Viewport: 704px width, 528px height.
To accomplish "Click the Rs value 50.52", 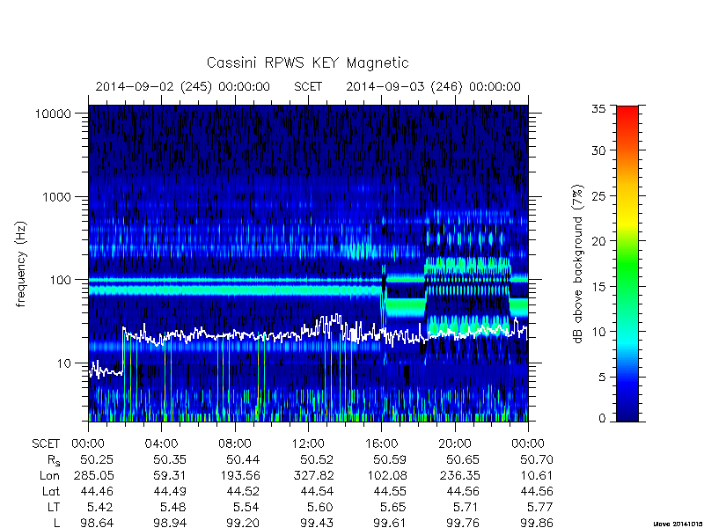I will (x=317, y=459).
